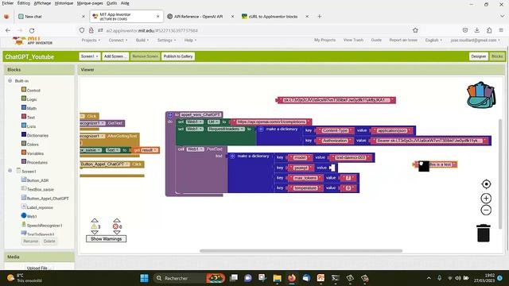
Task: Open the Projects dropdown menu
Action: click(91, 41)
